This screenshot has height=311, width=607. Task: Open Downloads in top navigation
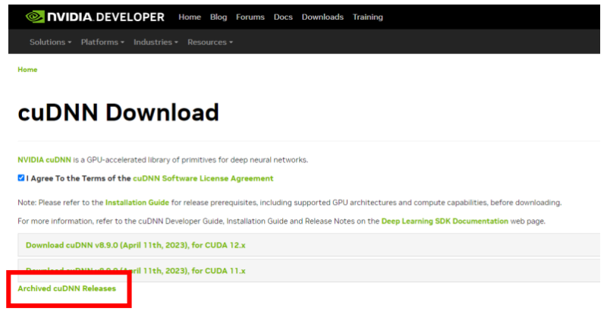coord(322,17)
